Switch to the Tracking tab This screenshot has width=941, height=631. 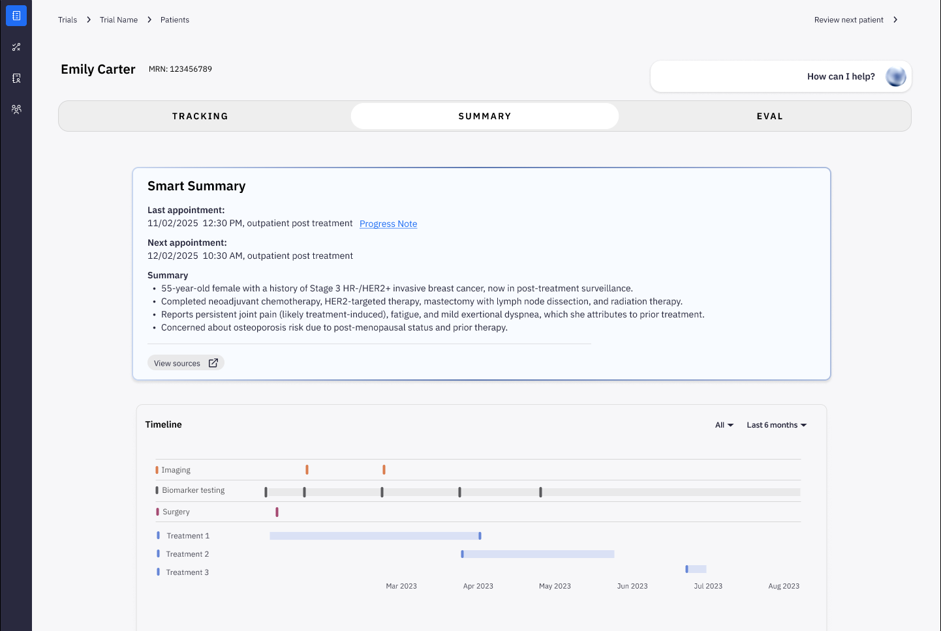click(200, 116)
